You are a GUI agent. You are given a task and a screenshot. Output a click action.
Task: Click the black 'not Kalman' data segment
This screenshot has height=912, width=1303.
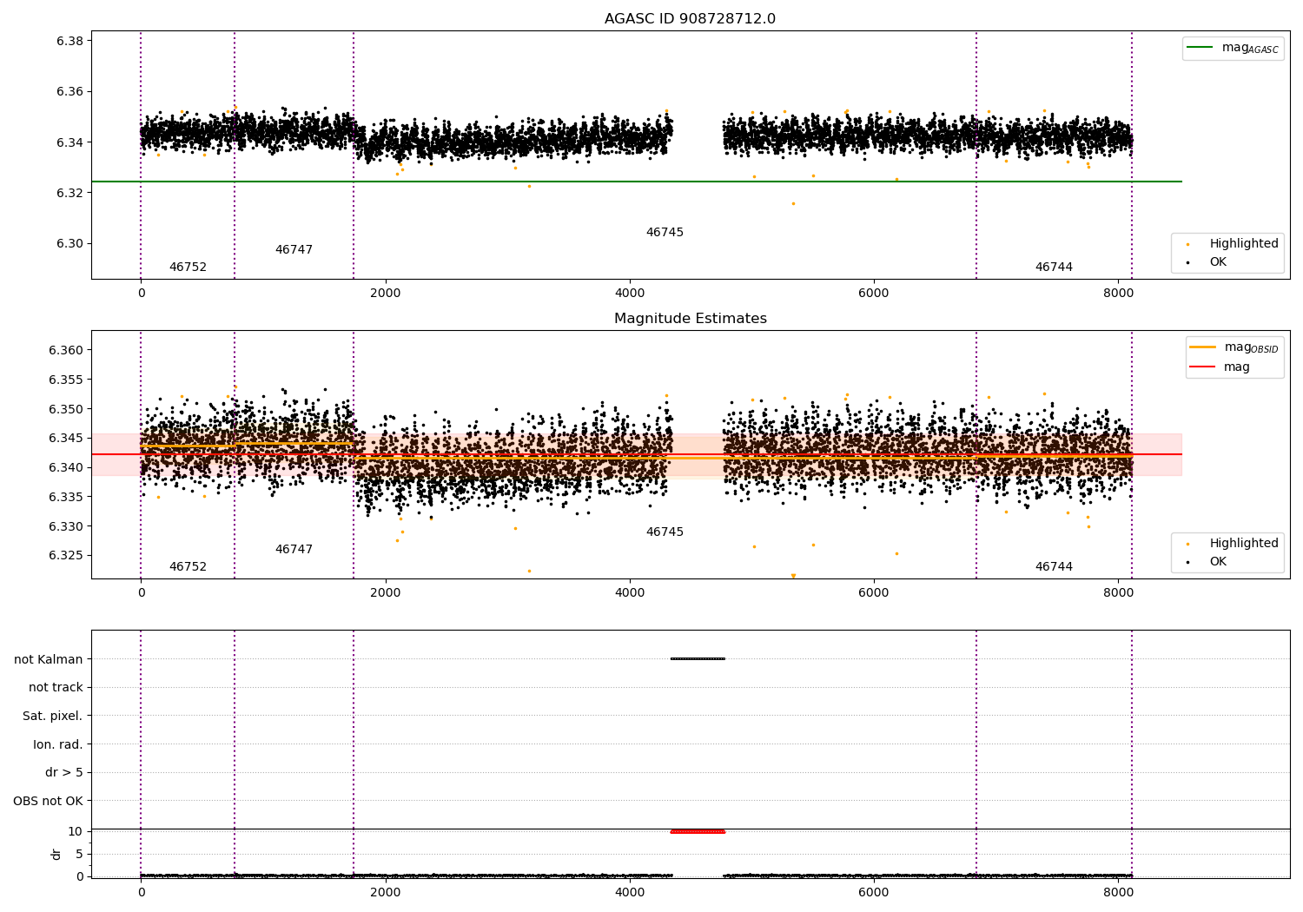coord(698,658)
